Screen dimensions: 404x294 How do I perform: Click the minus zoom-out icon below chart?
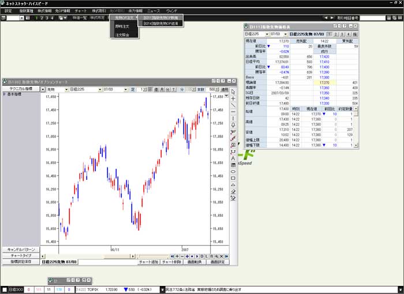point(182,257)
